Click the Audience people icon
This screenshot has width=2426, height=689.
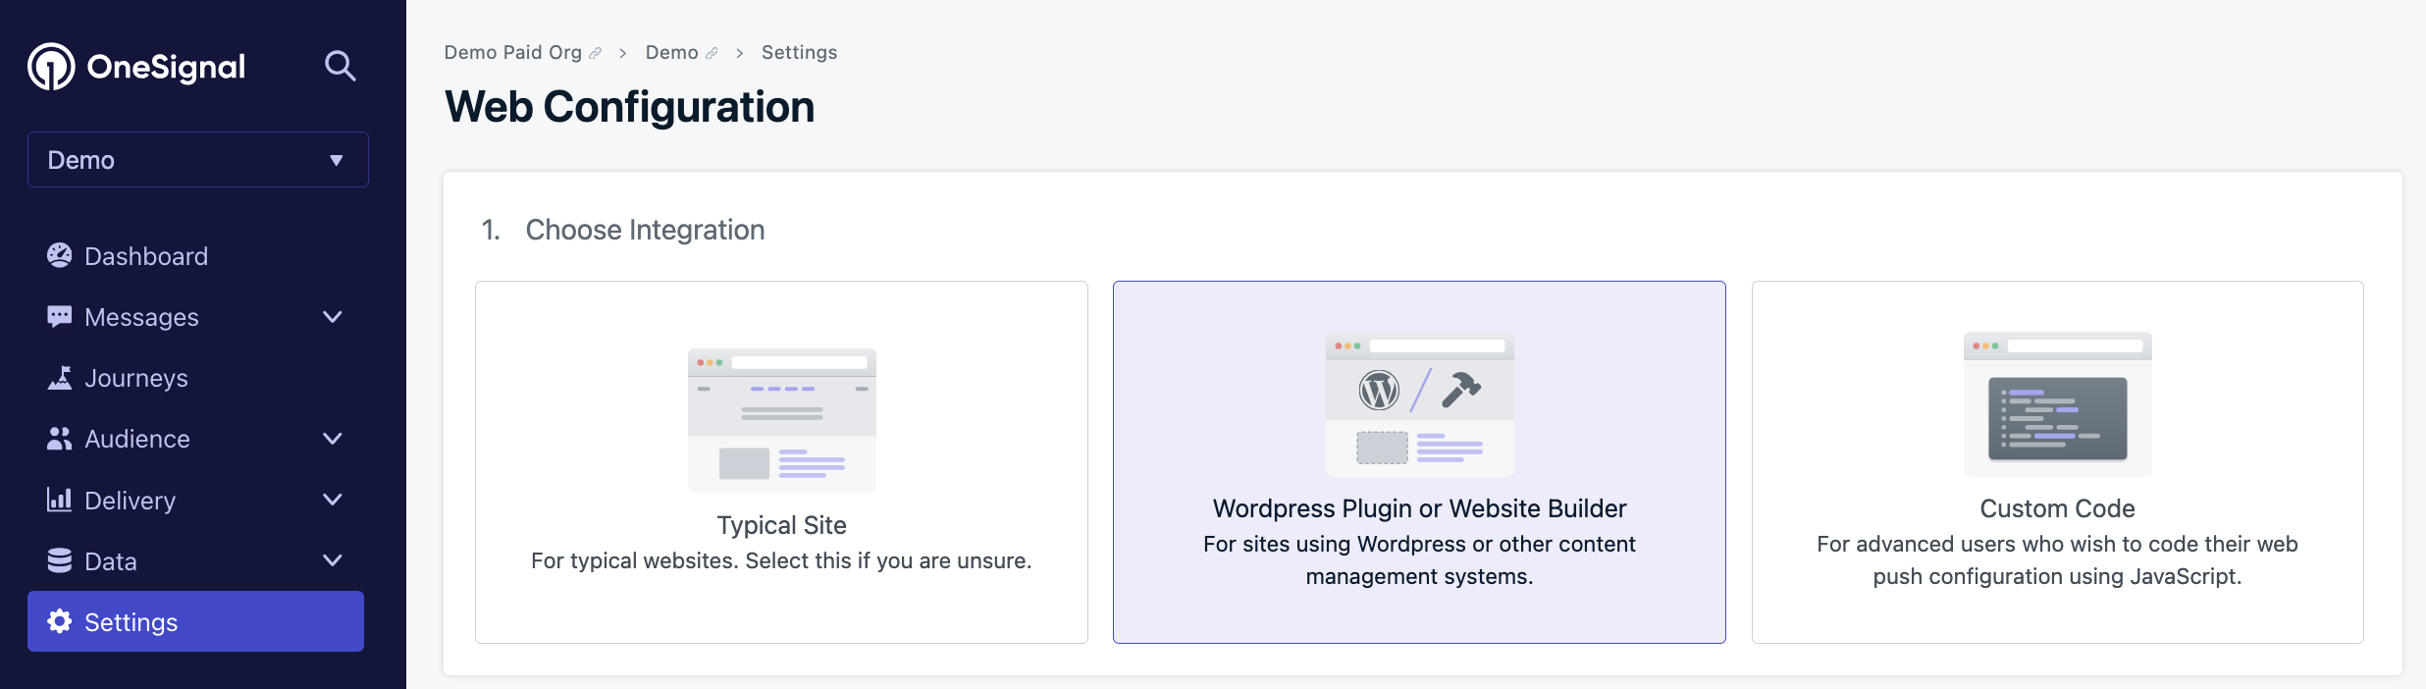pos(60,439)
